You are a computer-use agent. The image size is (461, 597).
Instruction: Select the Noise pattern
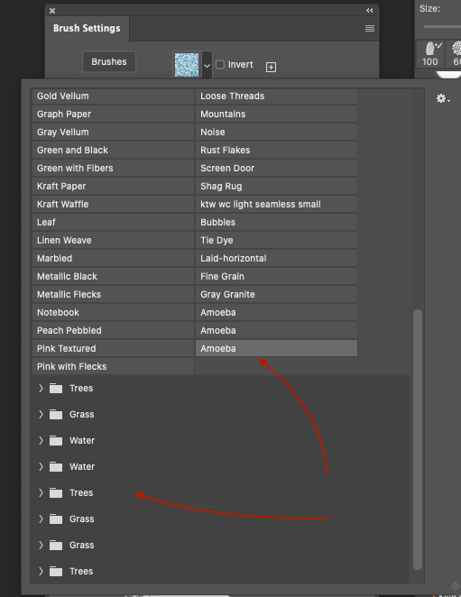click(x=277, y=133)
